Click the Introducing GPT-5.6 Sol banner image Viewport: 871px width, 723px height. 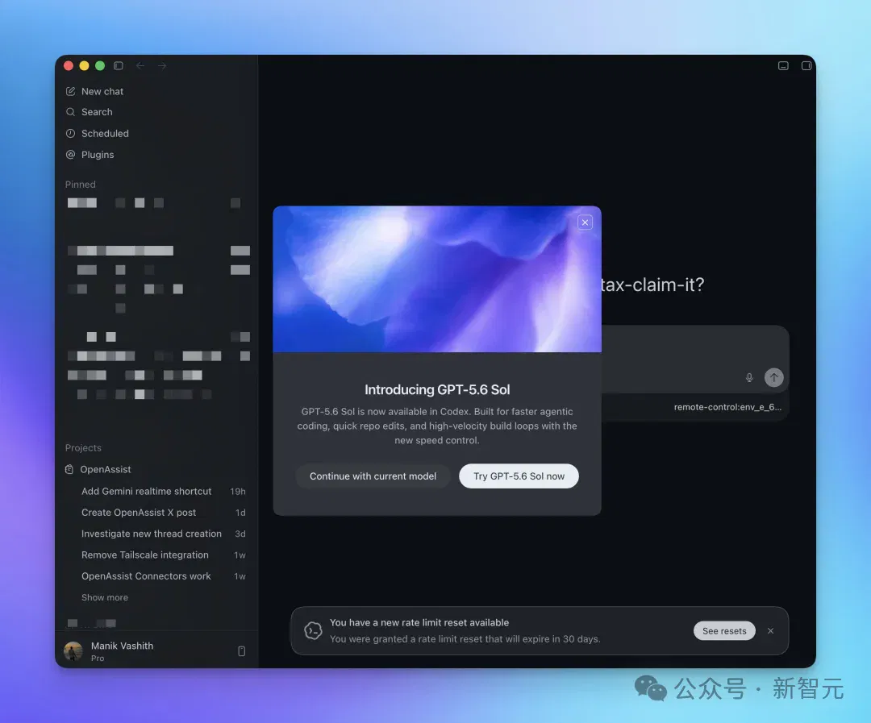pos(436,279)
